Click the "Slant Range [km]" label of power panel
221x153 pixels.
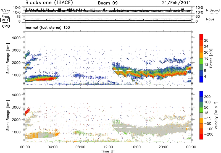(8, 58)
